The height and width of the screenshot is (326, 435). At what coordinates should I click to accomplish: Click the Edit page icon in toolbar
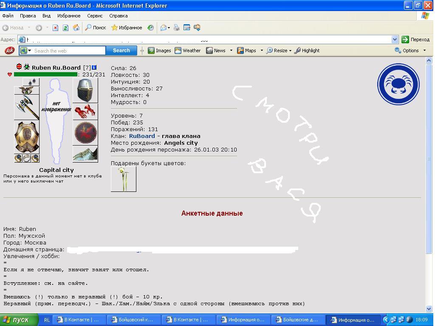pos(187,28)
